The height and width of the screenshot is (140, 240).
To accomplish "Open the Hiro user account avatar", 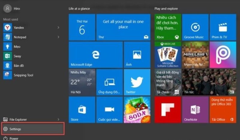I will coord(7,9).
